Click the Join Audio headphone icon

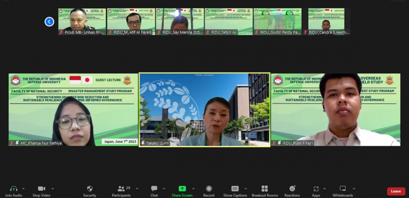tap(14, 189)
